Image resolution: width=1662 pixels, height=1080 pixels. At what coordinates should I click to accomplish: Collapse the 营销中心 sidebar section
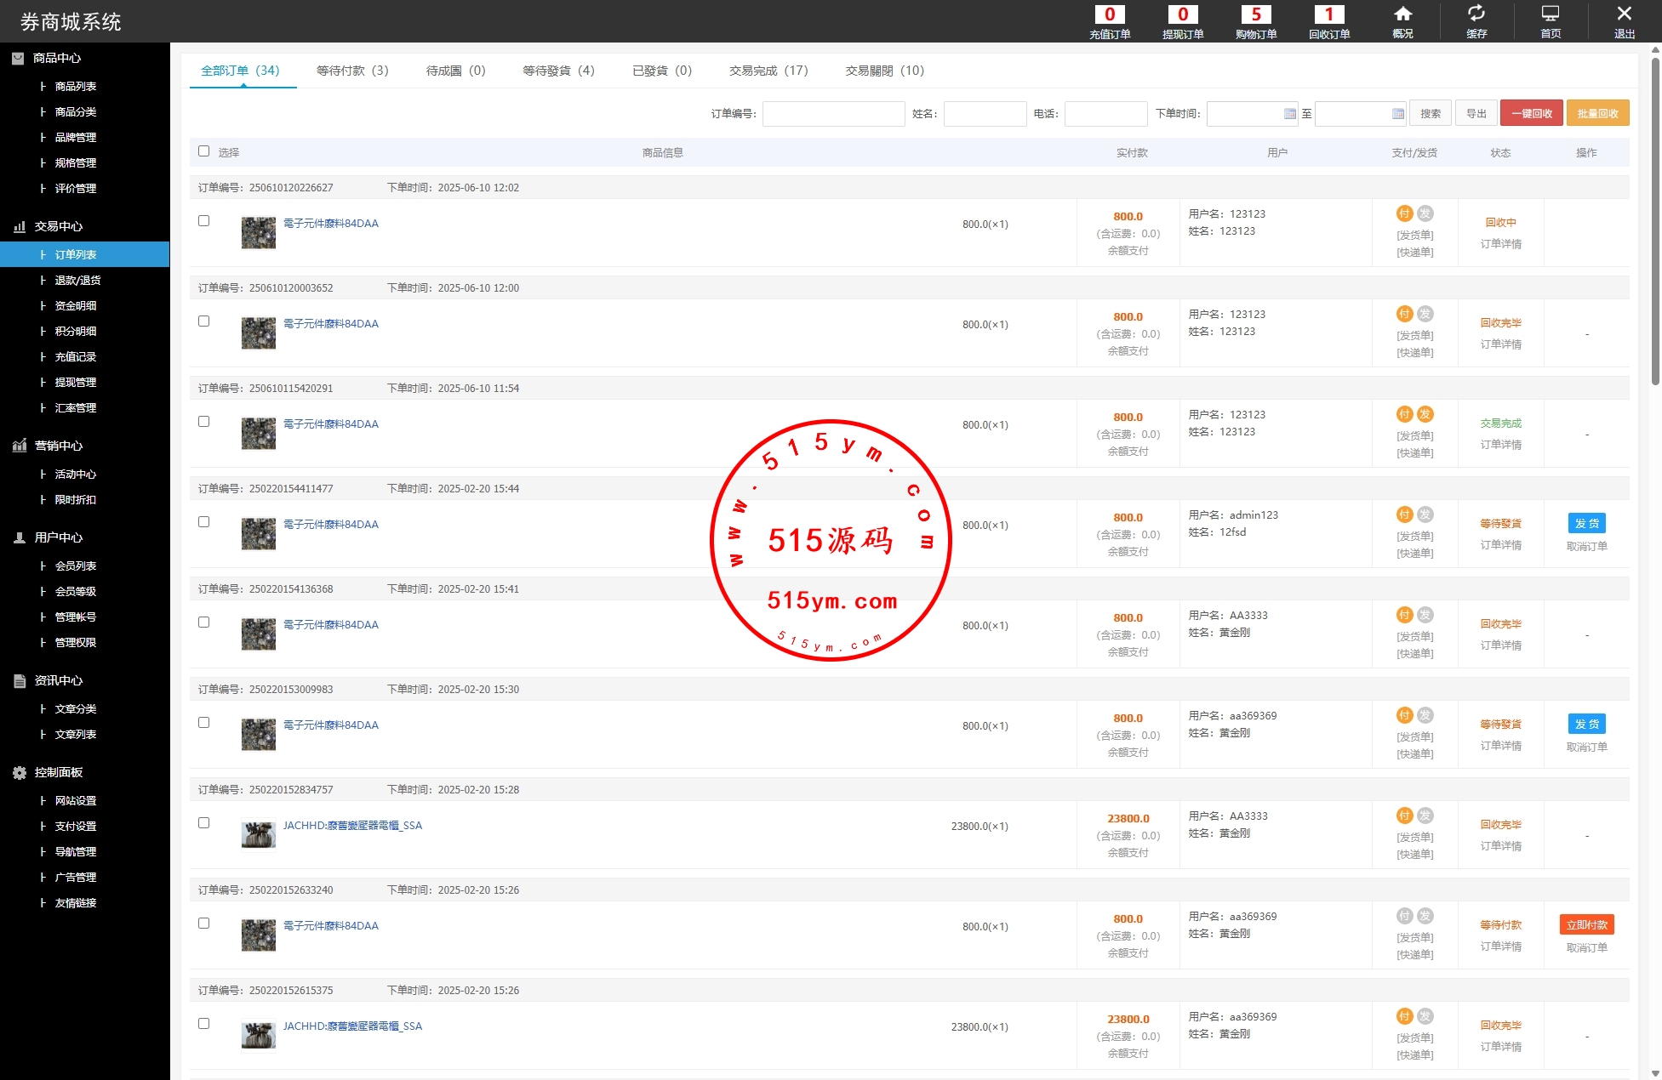click(58, 446)
